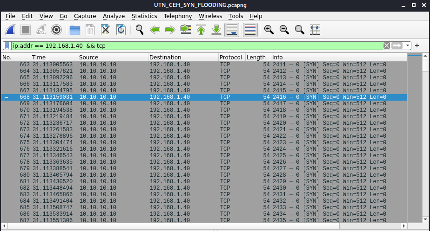Zoom out of packet text
The image size is (430, 231).
tap(284, 30)
